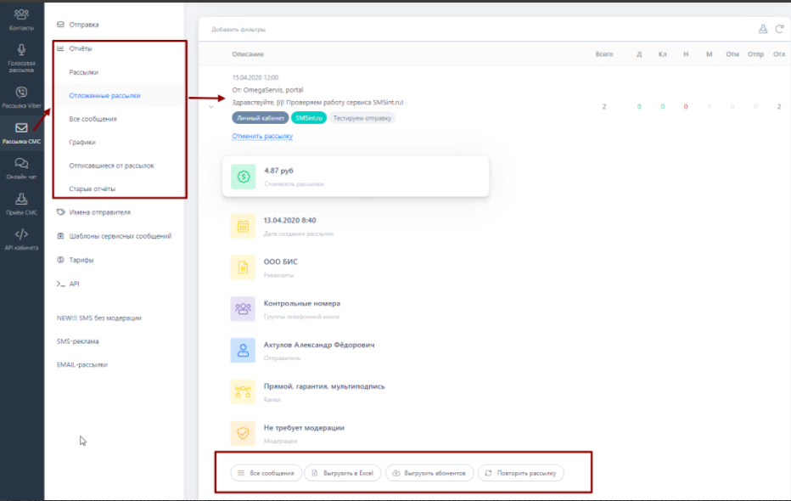Open Имена отправителя menu item
Viewport: 791px width, 501px height.
click(x=100, y=212)
